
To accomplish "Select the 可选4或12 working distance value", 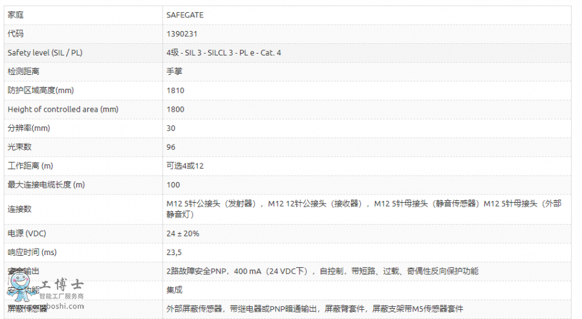I will tap(185, 166).
